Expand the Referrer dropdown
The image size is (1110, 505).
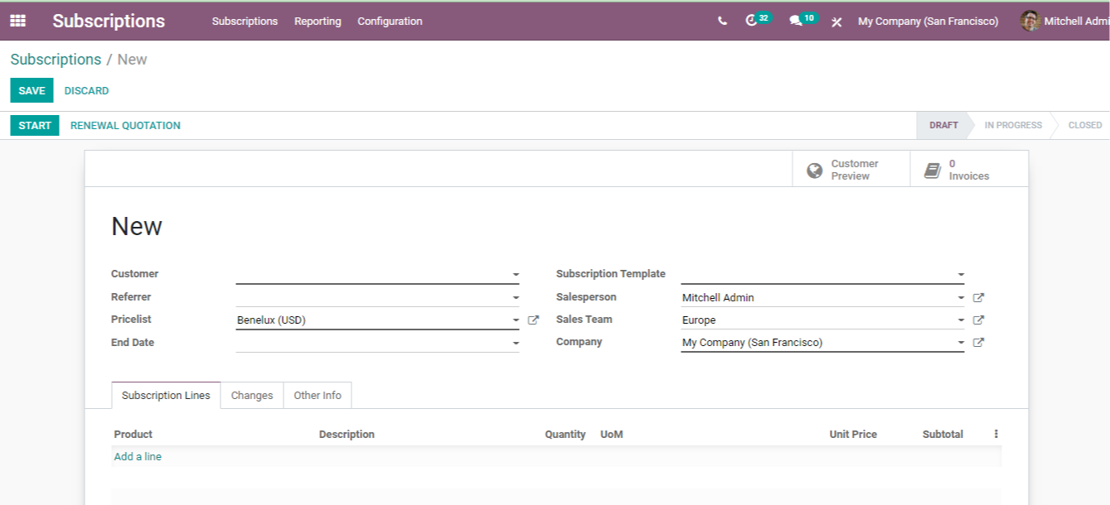coord(516,297)
